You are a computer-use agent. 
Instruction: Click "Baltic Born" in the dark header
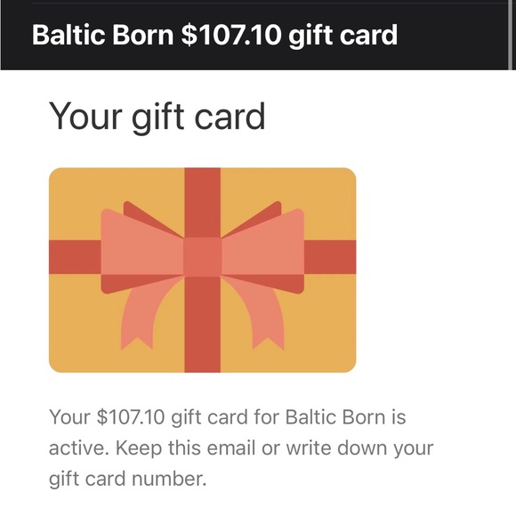(x=102, y=35)
